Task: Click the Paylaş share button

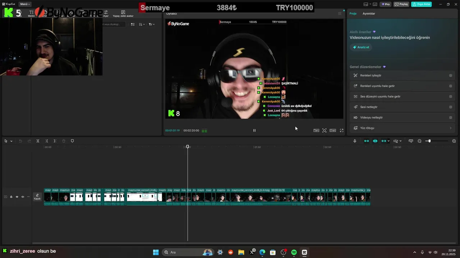Action: (x=401, y=4)
